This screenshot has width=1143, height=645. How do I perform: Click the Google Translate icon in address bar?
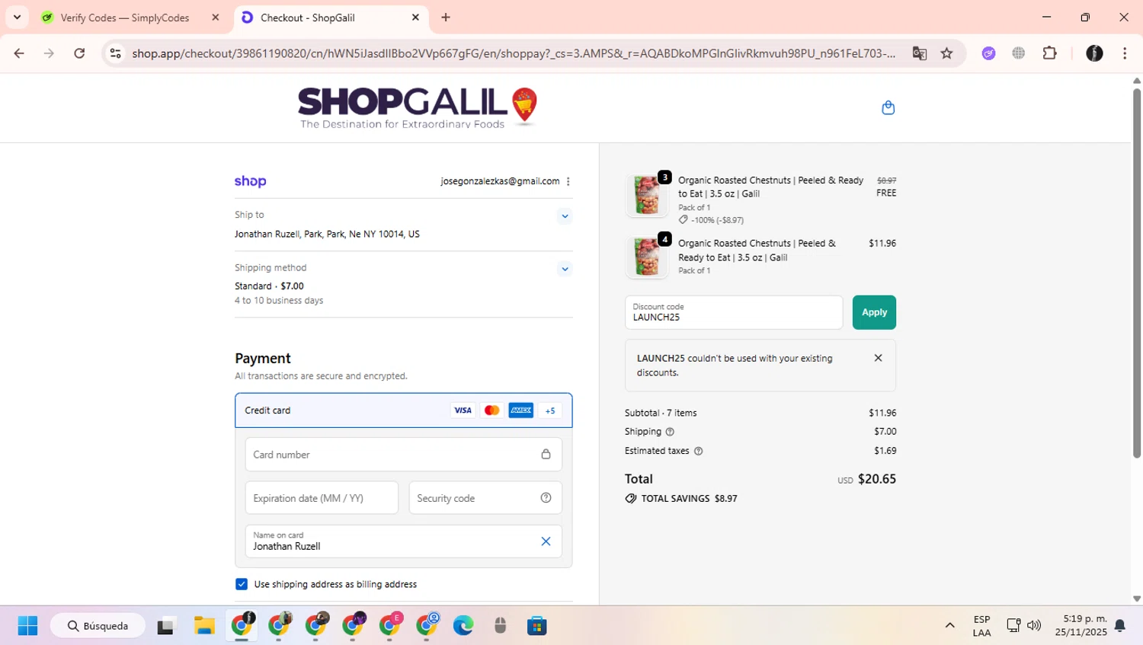920,53
